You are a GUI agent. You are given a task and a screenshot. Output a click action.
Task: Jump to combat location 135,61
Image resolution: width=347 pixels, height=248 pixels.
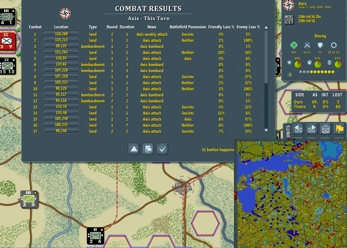61,64
